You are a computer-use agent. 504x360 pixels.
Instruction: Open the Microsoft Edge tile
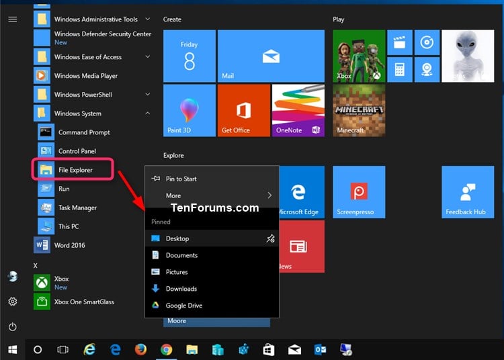tap(302, 192)
